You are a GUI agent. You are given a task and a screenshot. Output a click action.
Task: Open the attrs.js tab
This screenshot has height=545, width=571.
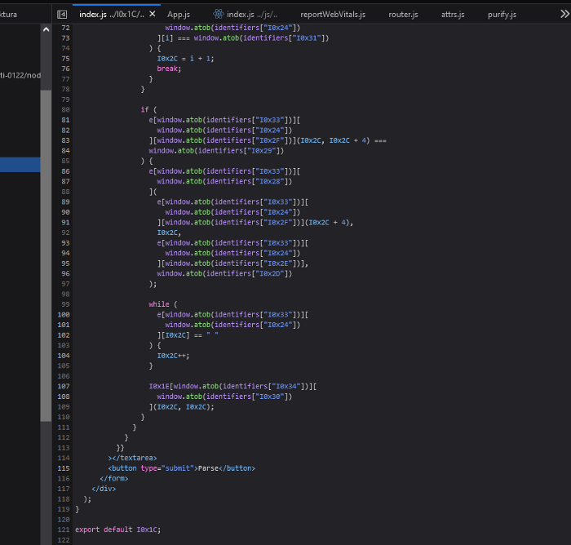coord(453,15)
